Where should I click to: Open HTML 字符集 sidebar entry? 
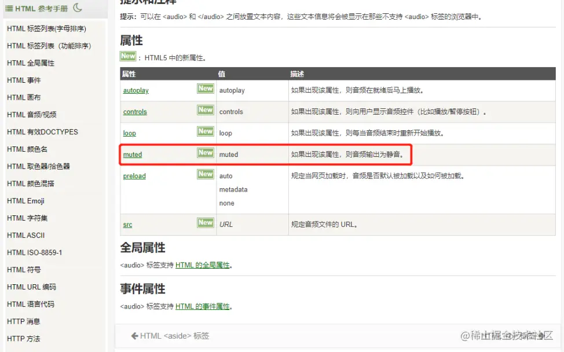coord(27,218)
